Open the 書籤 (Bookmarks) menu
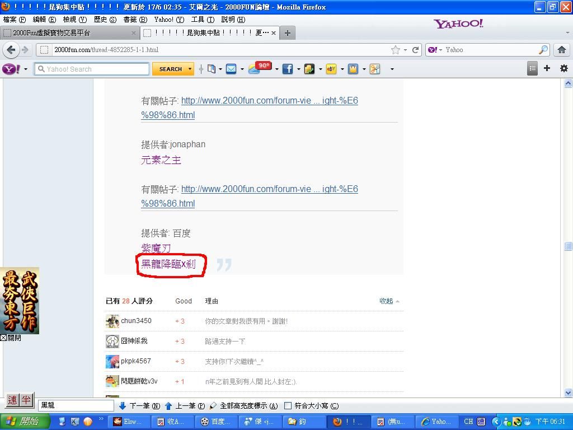The image size is (573, 430). coord(135,20)
